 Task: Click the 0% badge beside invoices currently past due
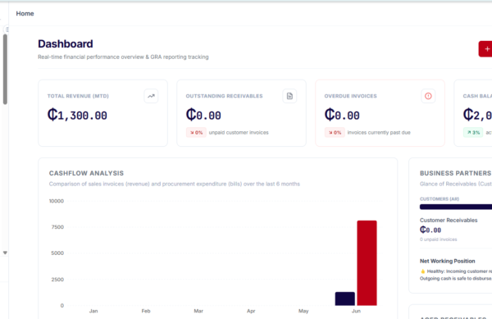pyautogui.click(x=335, y=132)
